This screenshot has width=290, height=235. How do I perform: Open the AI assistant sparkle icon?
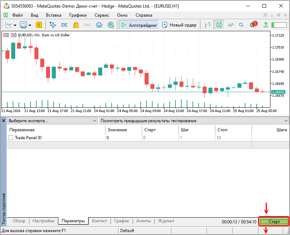point(53,25)
